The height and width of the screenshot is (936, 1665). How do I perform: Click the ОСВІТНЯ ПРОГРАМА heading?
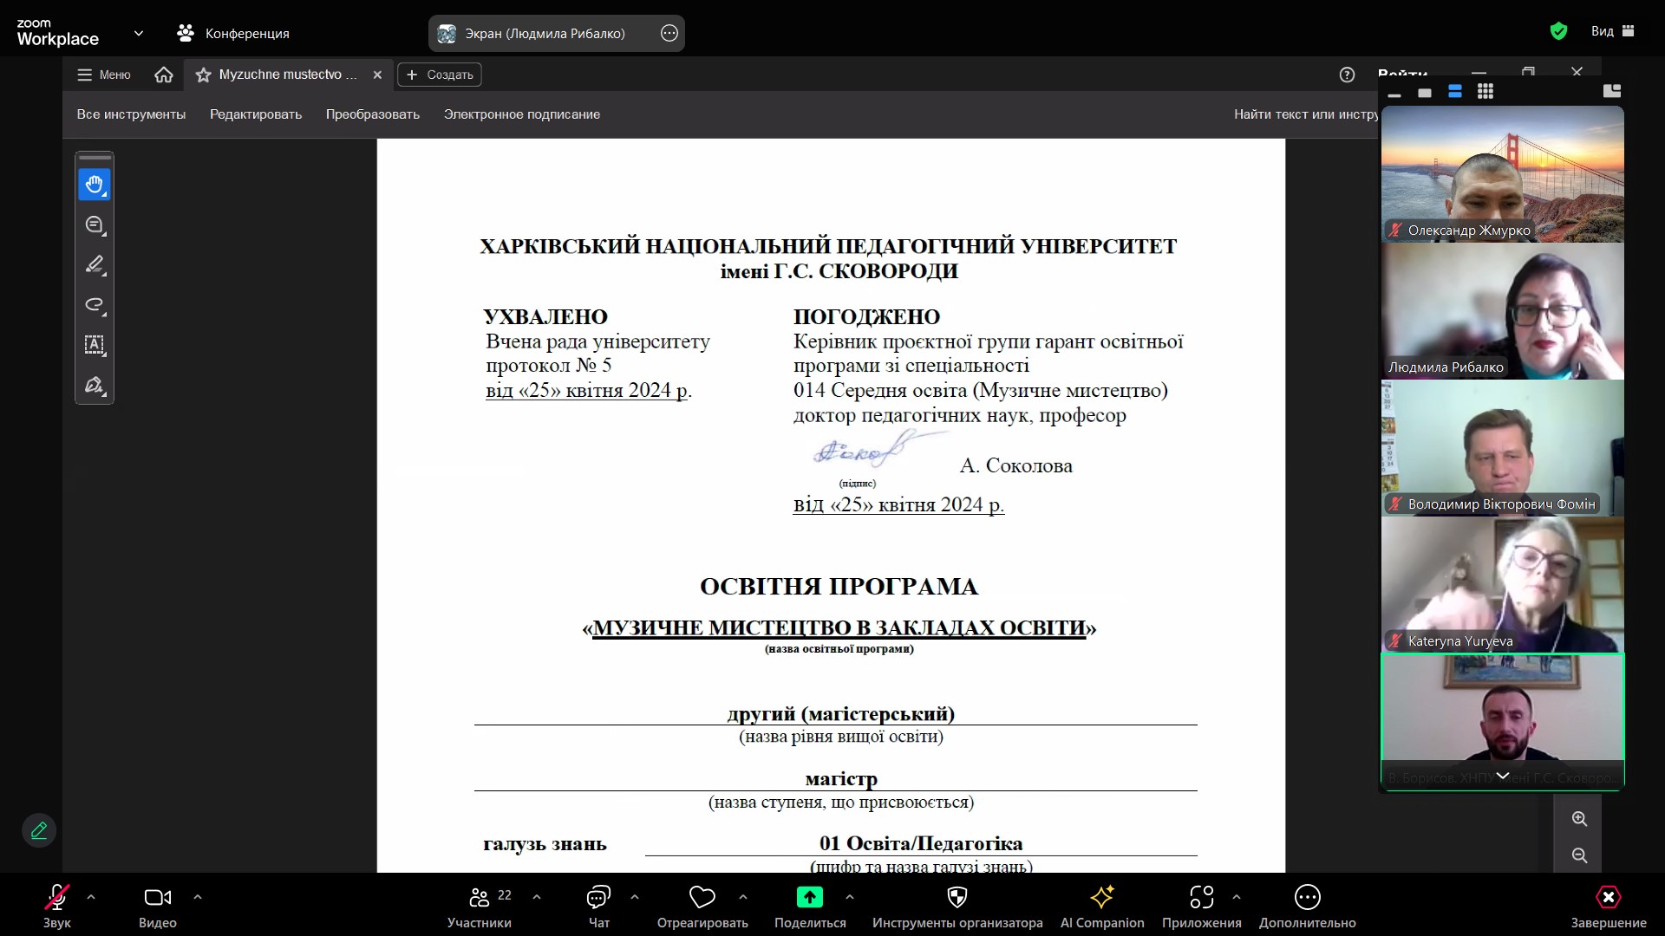[839, 587]
